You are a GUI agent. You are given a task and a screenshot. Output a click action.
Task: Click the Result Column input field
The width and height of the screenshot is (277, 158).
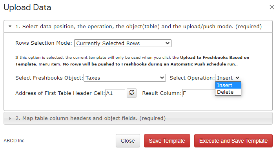(x=199, y=93)
